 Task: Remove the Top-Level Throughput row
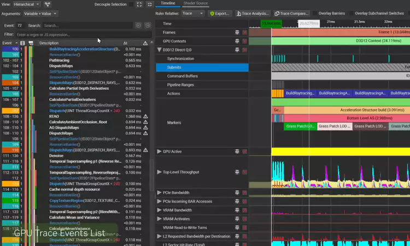(244, 172)
